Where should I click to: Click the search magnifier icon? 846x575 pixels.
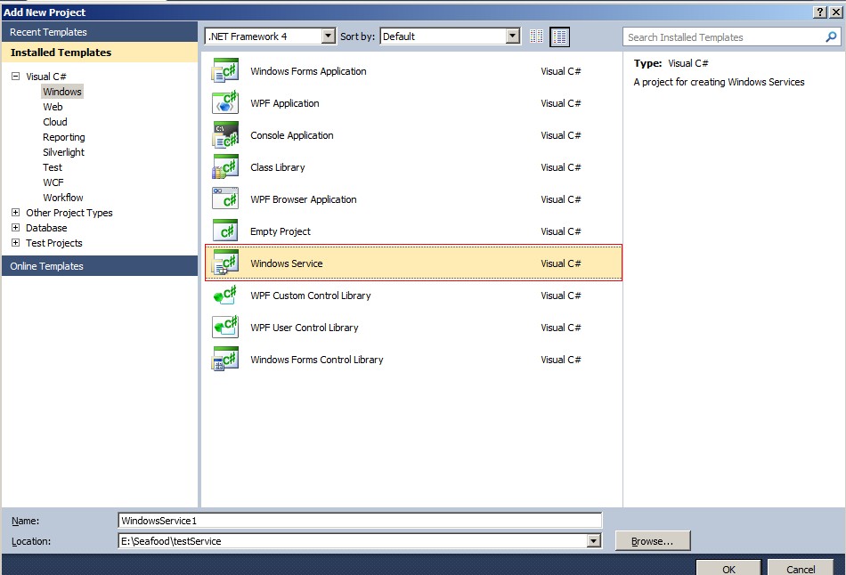click(x=830, y=36)
